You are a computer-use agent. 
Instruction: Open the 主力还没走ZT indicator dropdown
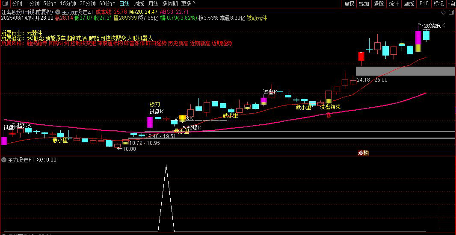pos(58,12)
